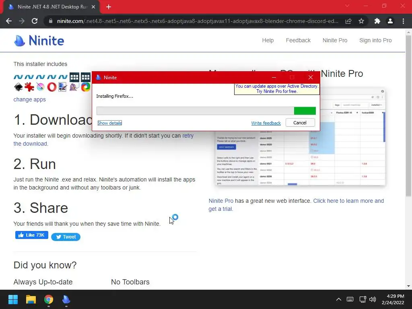Open the touch keyboard tray icon
This screenshot has height=309, width=412.
(x=350, y=299)
